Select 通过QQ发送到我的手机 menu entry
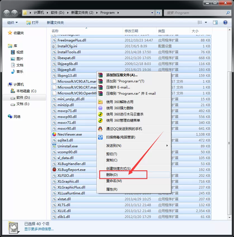Image resolution: width=234 pixels, height=237 pixels. pos(134,129)
